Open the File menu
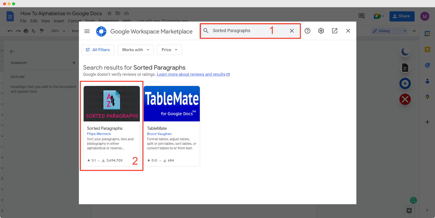 pos(23,21)
